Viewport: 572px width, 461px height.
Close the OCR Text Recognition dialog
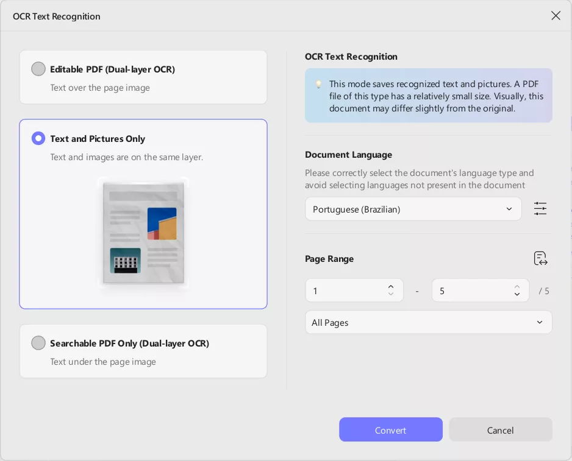click(x=556, y=16)
